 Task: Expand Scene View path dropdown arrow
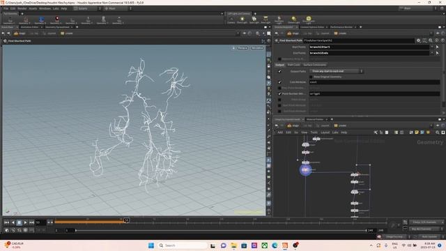coord(238,33)
